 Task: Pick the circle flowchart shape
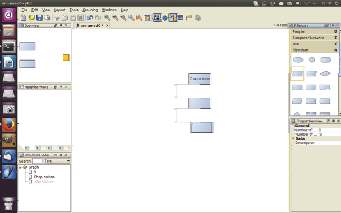(312, 59)
